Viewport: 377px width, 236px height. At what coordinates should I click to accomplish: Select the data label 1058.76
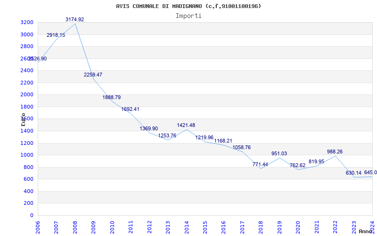[242, 147]
